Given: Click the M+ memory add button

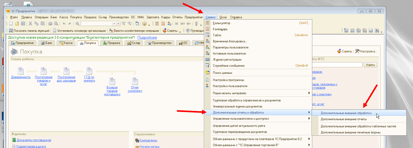Looking at the screenshot, I should [x=183, y=24].
